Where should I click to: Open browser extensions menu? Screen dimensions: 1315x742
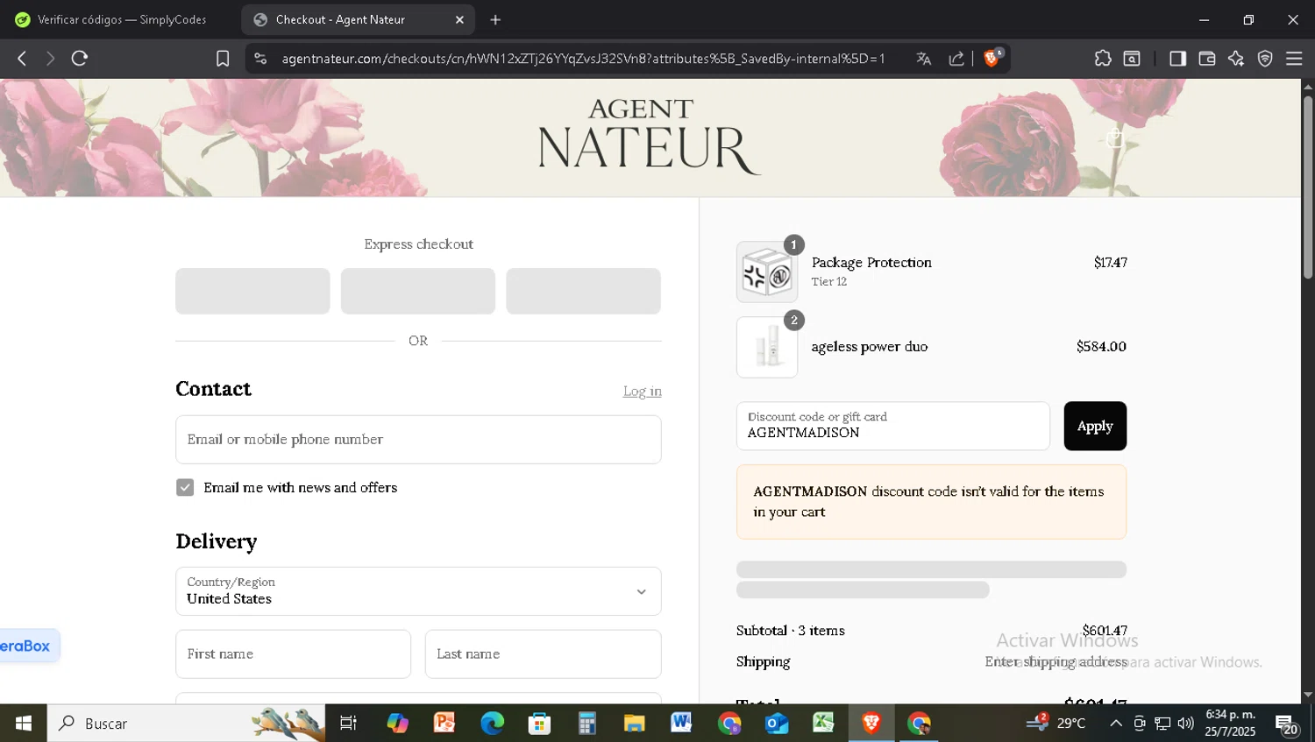tap(1103, 59)
